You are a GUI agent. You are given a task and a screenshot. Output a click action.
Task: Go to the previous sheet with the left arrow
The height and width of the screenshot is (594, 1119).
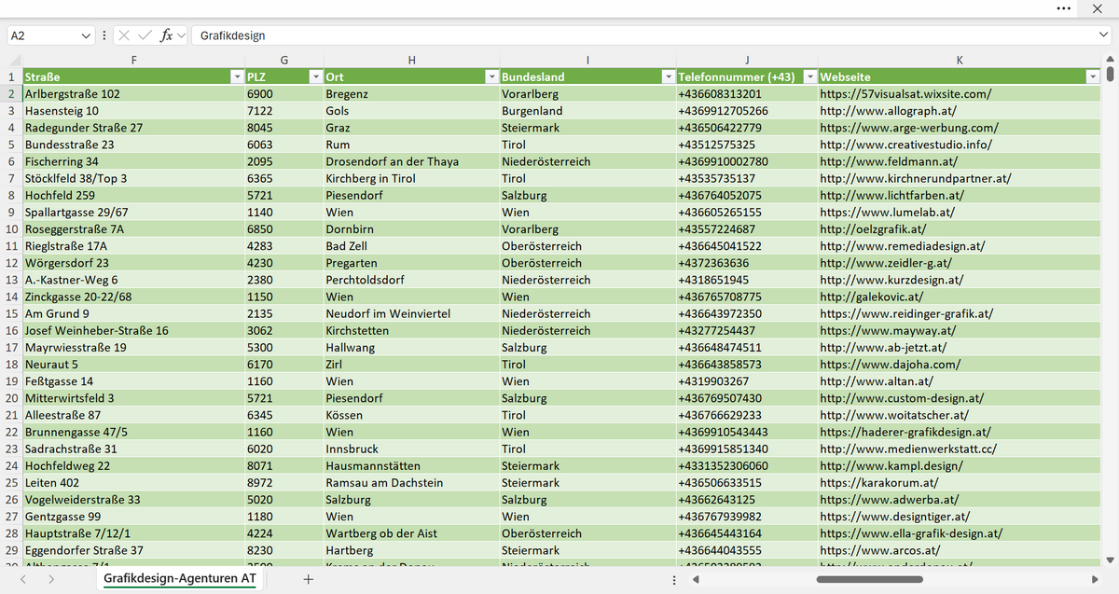tap(23, 579)
